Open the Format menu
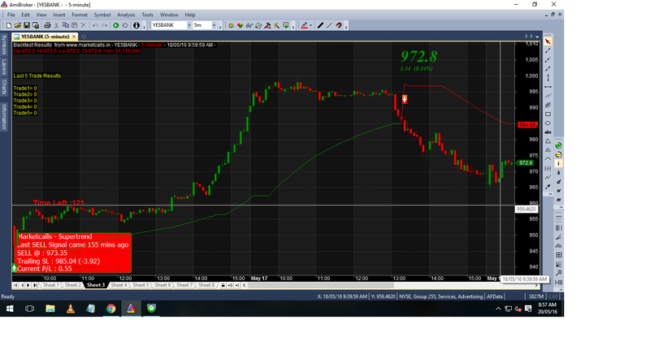 [x=80, y=15]
